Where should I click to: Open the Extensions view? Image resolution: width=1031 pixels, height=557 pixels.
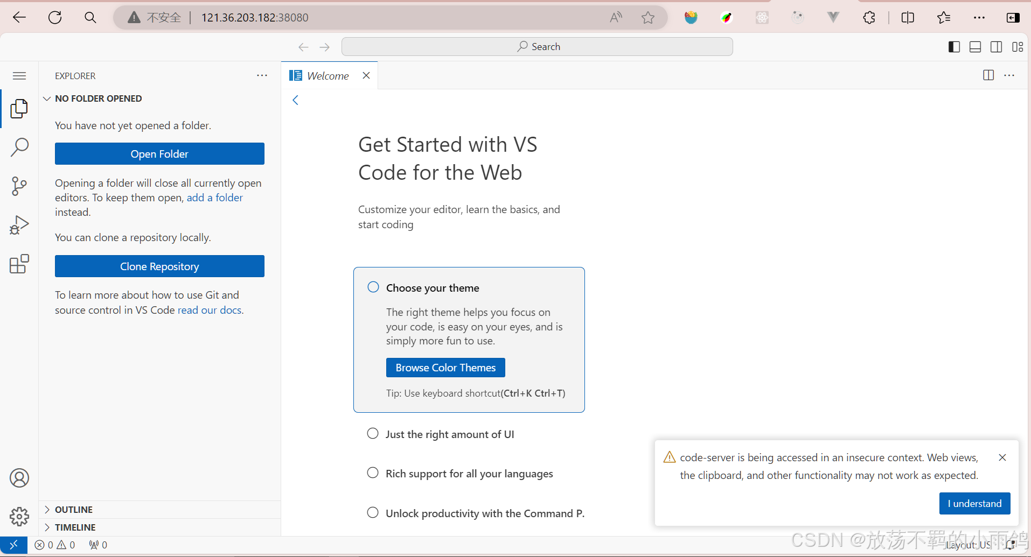[19, 264]
